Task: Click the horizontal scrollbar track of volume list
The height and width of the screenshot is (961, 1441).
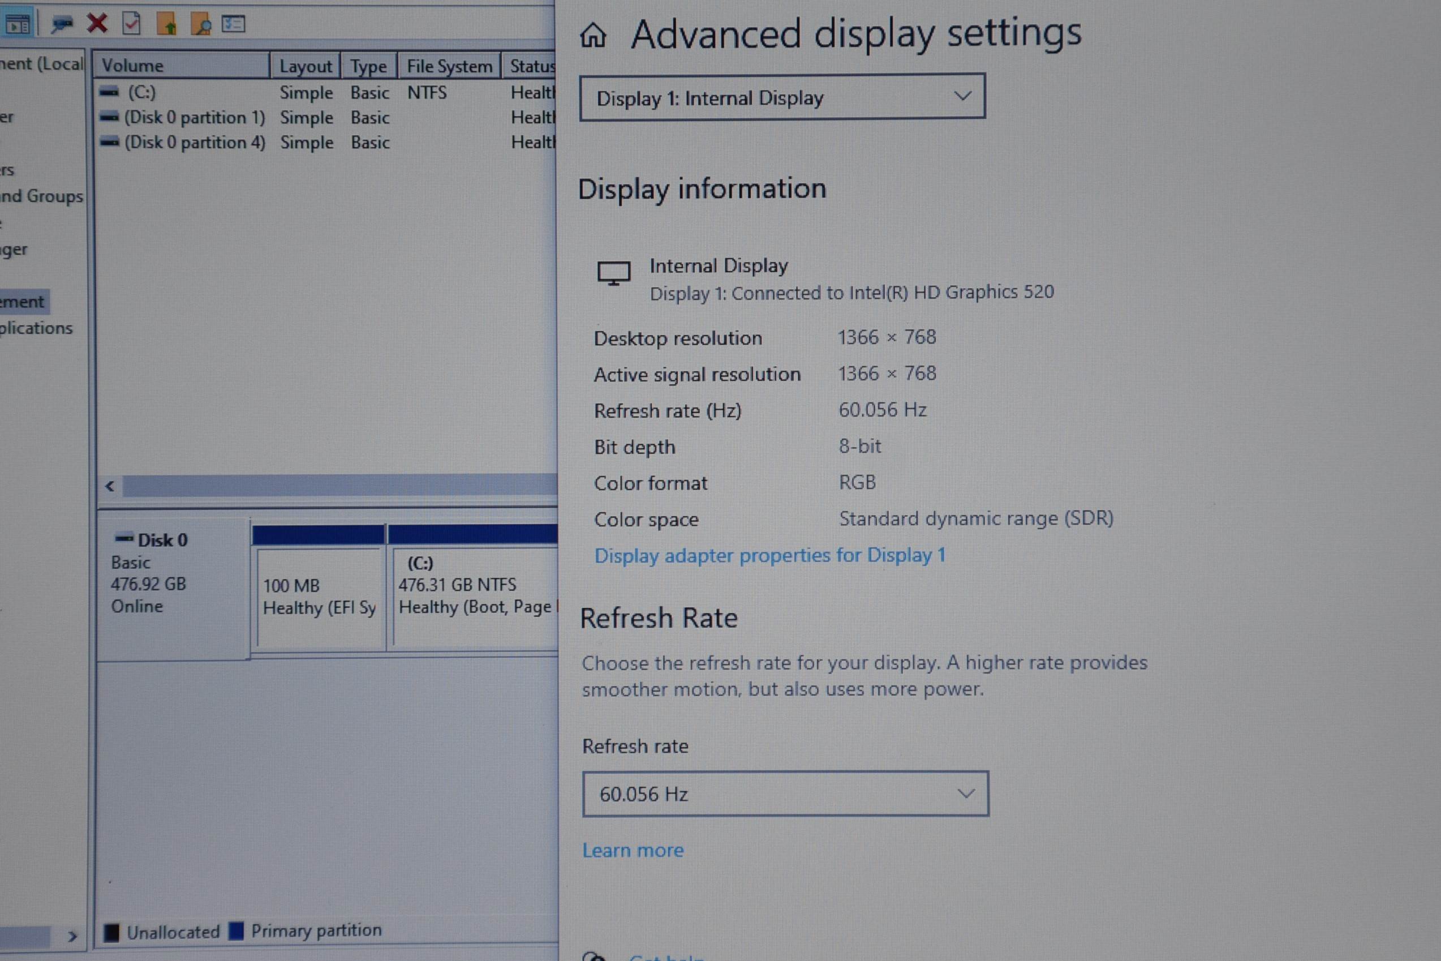Action: pos(339,485)
